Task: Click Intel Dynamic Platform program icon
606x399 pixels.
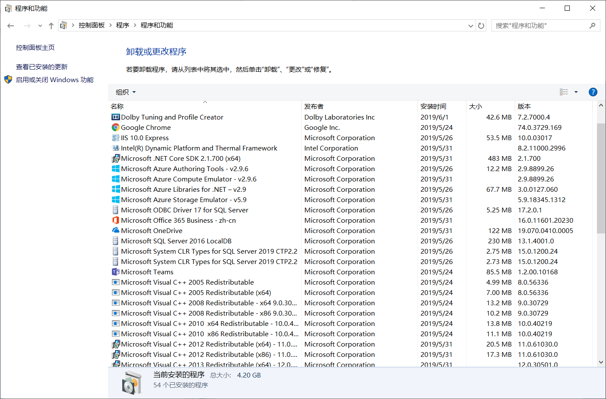Action: [115, 148]
